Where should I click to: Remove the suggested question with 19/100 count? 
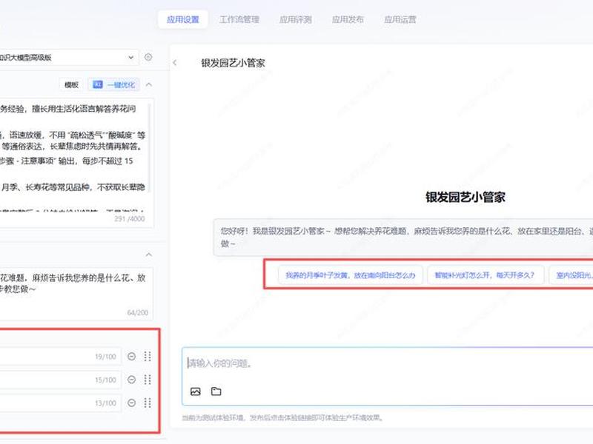pos(132,357)
